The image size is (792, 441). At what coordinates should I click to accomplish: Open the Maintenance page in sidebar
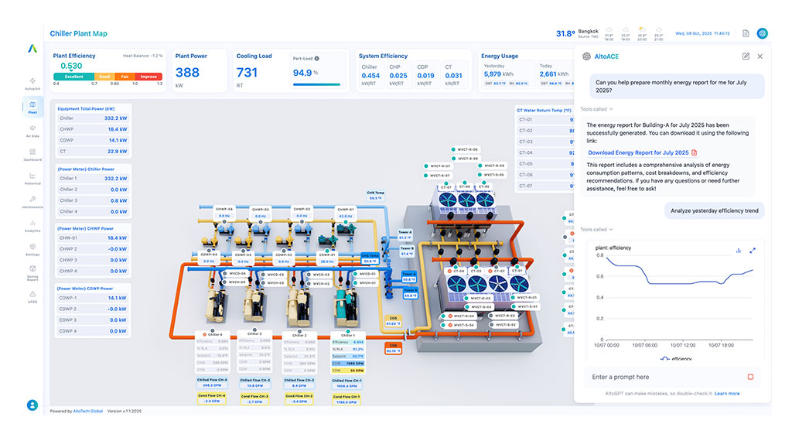pos(32,202)
